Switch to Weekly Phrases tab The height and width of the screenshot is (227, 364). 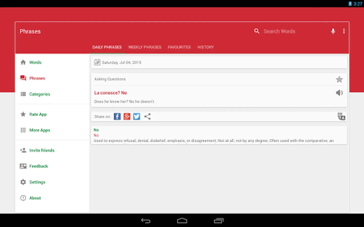[145, 47]
